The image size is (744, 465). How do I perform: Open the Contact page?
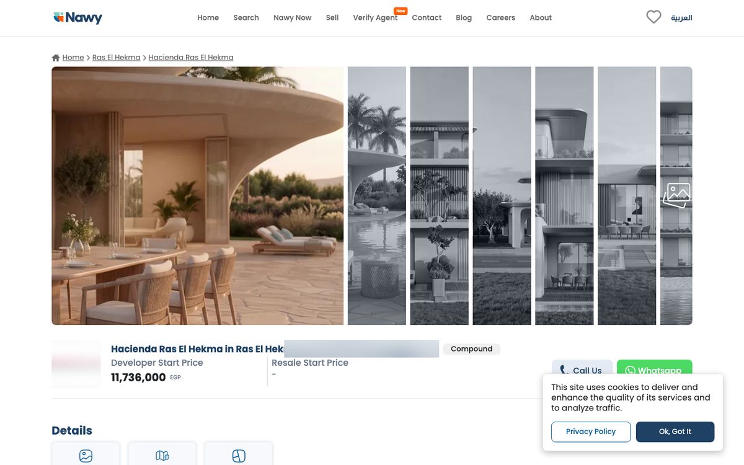click(427, 17)
